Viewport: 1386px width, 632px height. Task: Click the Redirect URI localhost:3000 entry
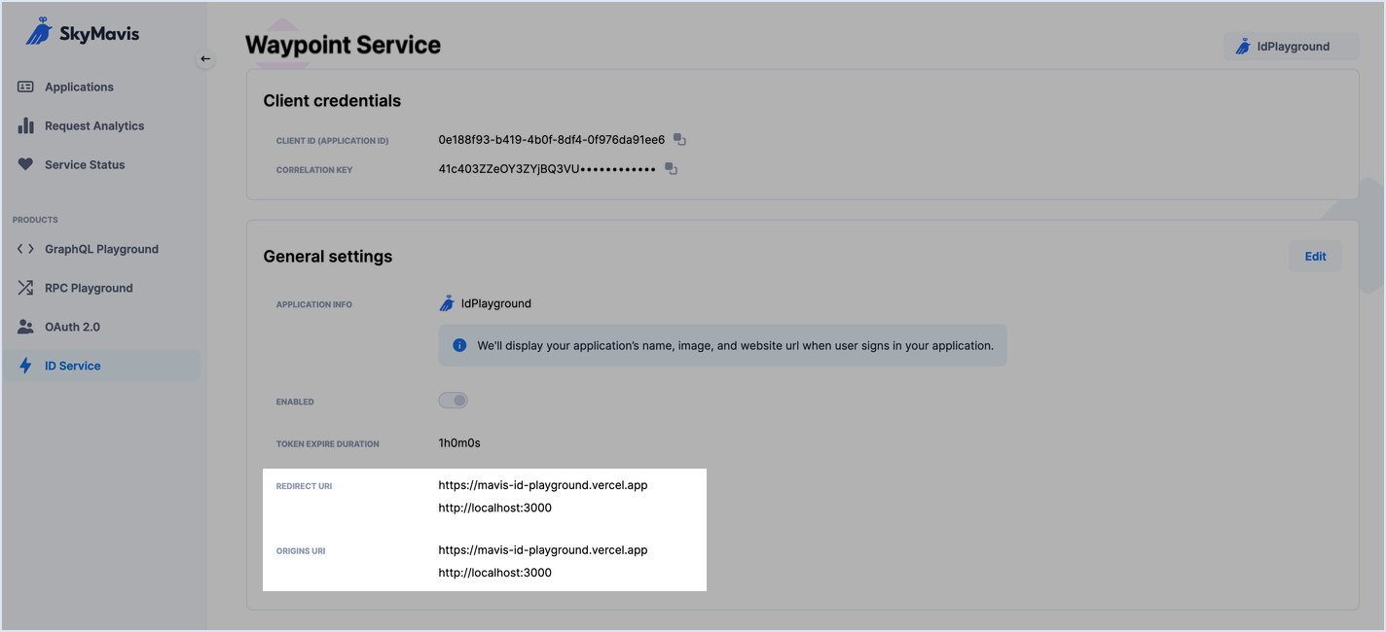point(495,508)
